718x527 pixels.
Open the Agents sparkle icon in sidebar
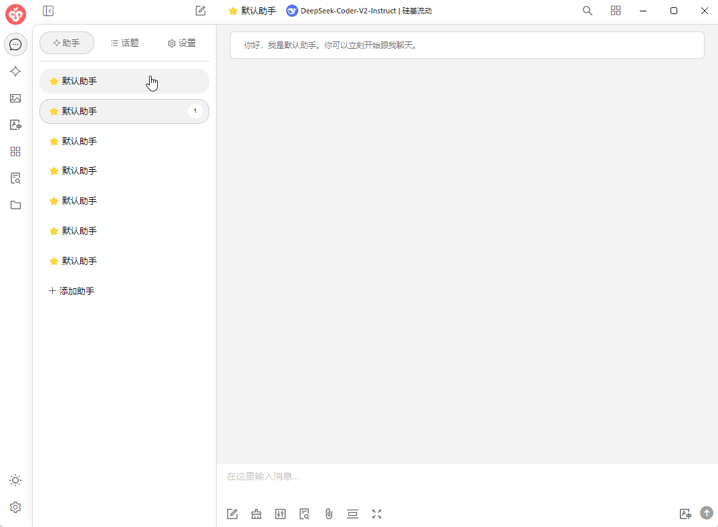15,72
